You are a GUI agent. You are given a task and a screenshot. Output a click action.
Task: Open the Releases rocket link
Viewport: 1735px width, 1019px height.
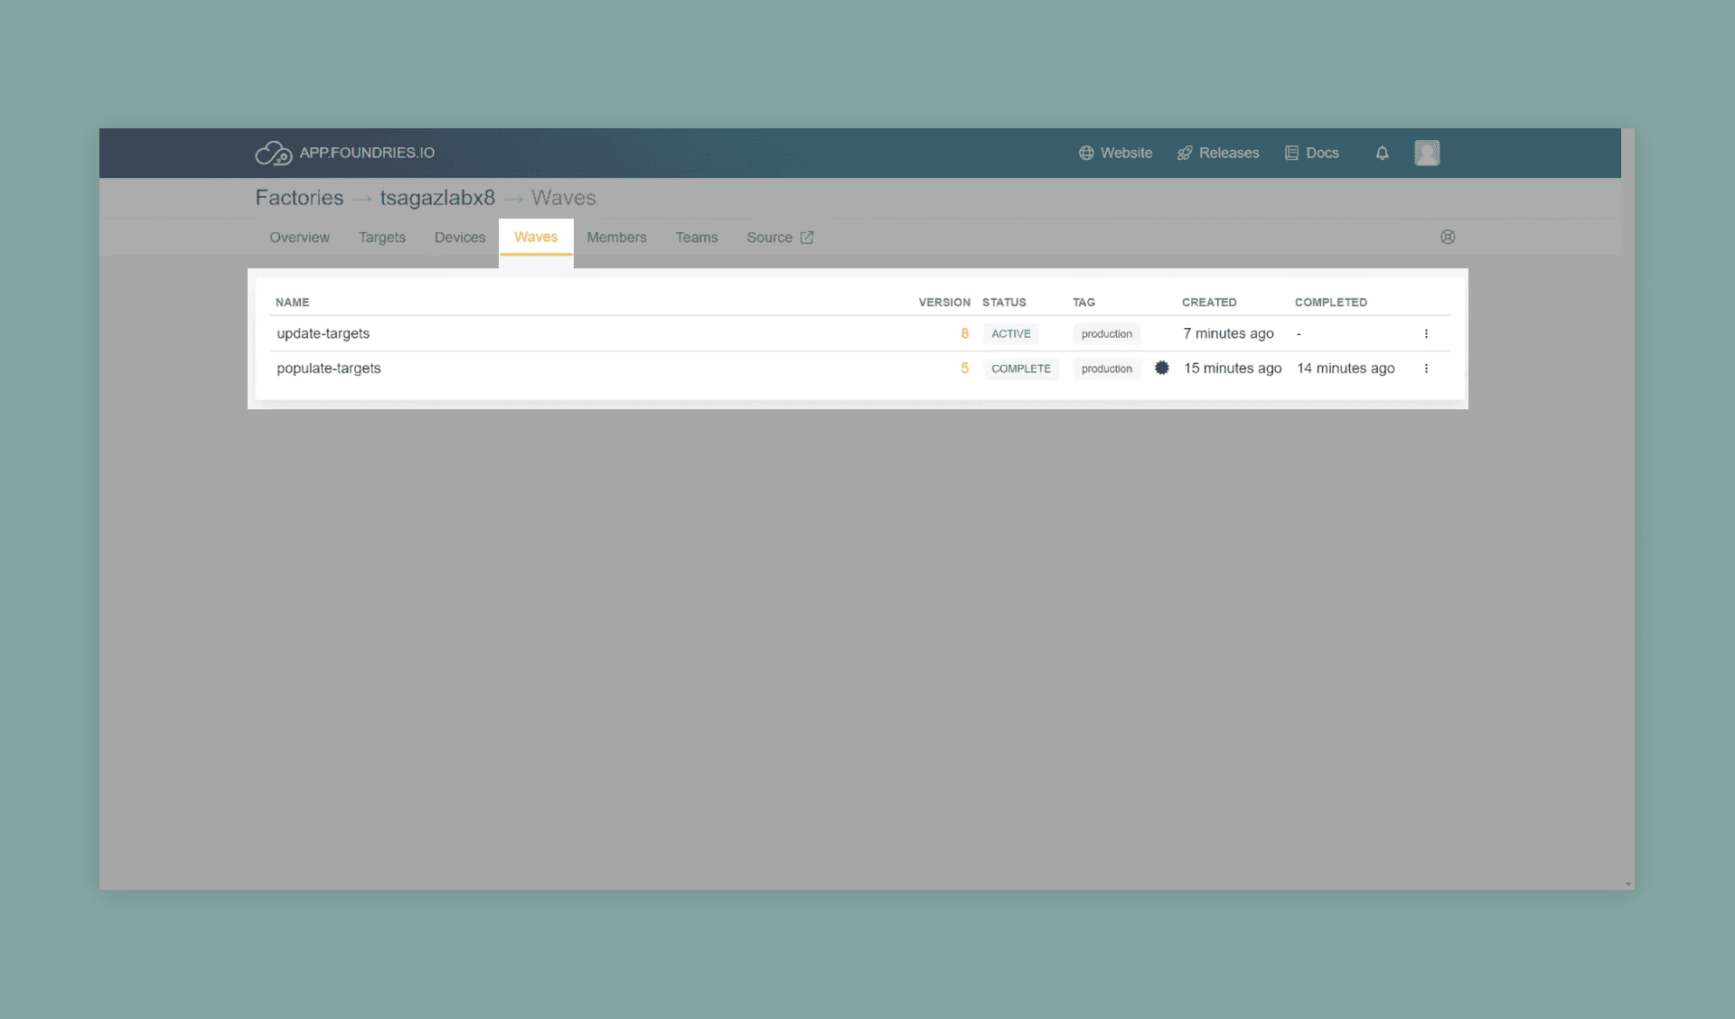(x=1218, y=154)
